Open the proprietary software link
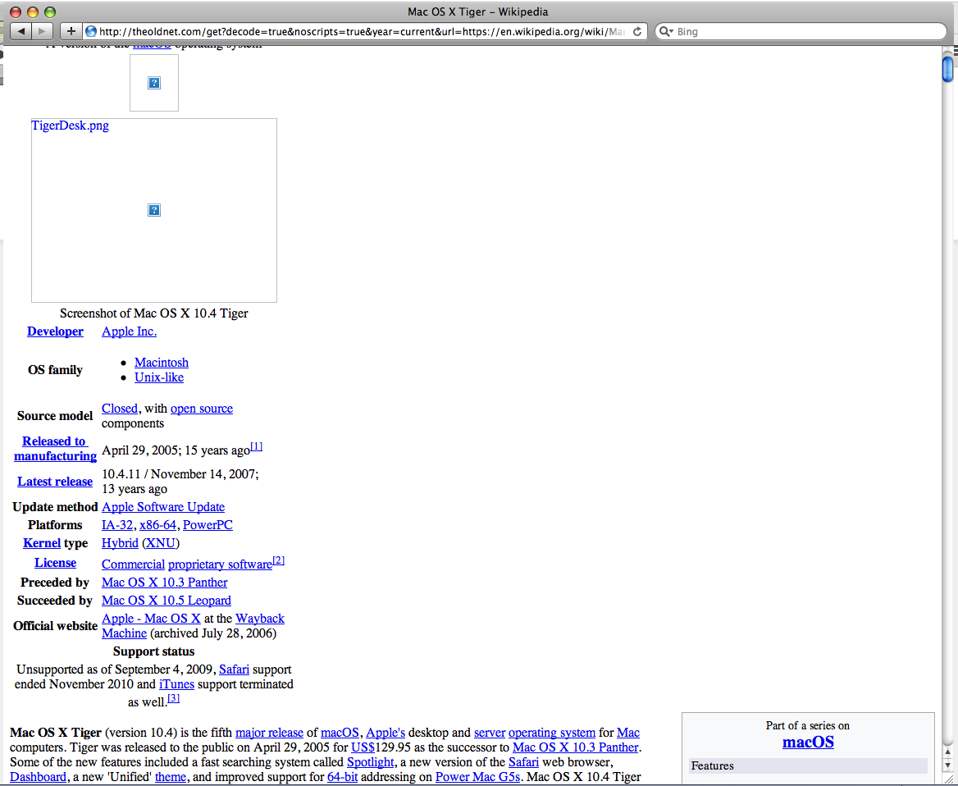The height and width of the screenshot is (786, 958). coord(220,564)
